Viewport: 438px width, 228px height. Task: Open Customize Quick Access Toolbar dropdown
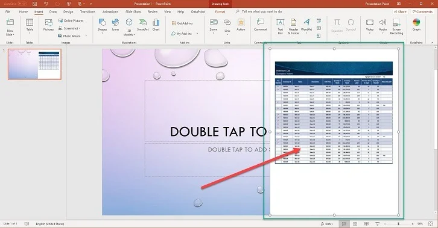coord(90,4)
